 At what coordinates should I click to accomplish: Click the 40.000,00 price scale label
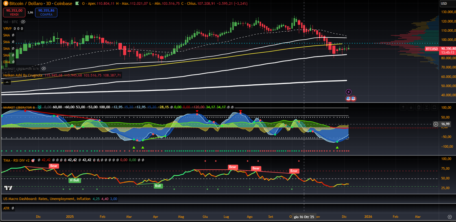448,95
